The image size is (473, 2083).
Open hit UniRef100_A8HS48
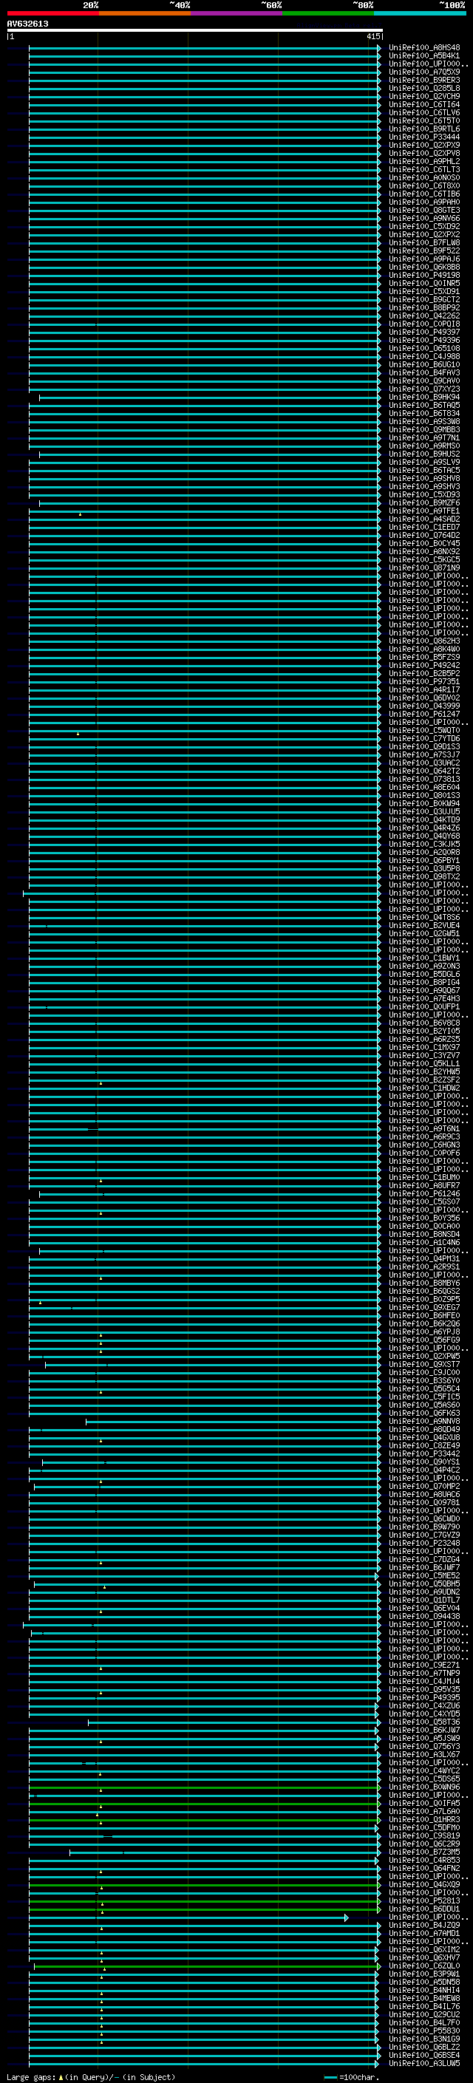pos(424,48)
